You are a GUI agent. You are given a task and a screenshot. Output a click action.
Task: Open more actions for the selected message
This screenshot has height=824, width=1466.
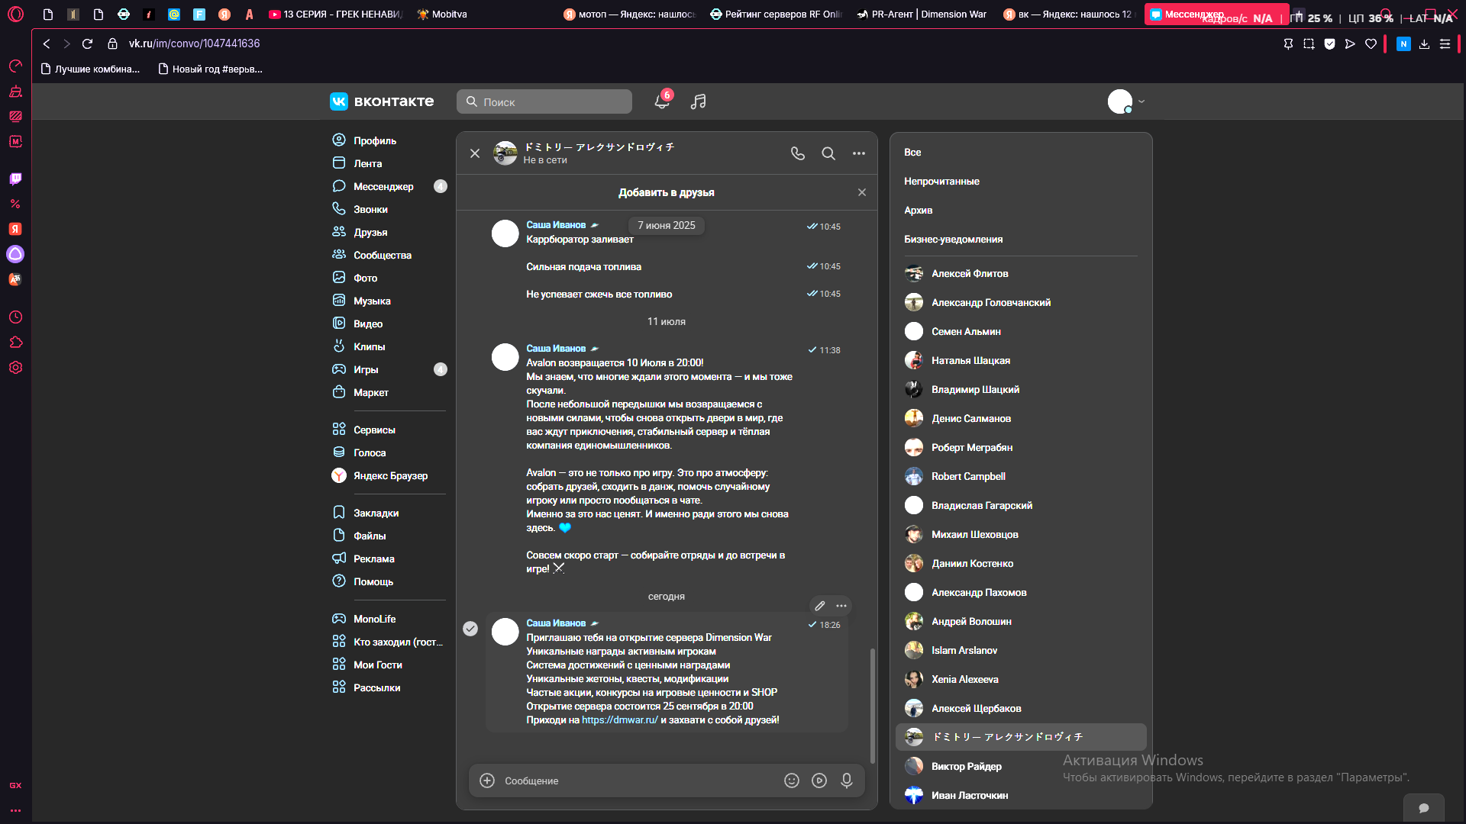click(x=841, y=606)
